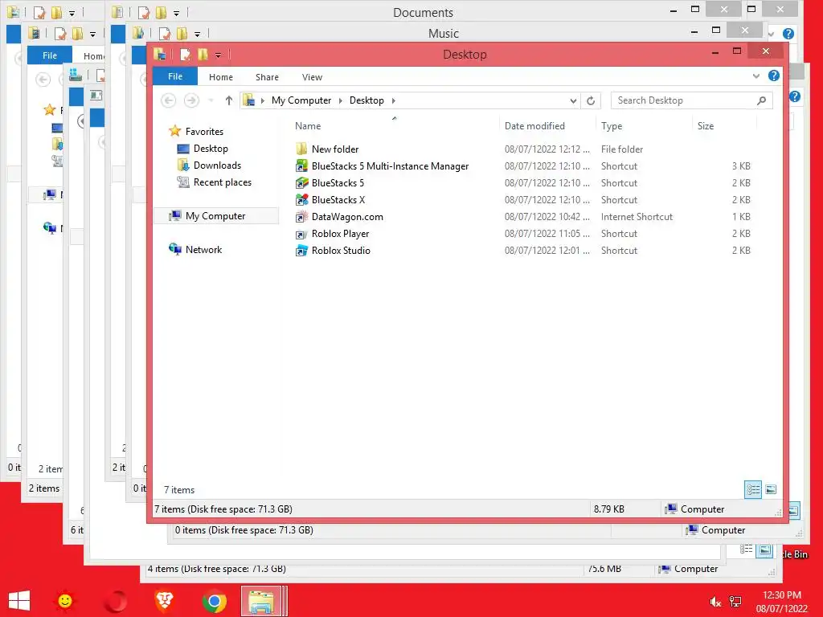The width and height of the screenshot is (823, 617).
Task: Click the 3 KB size cell
Action: click(x=741, y=165)
